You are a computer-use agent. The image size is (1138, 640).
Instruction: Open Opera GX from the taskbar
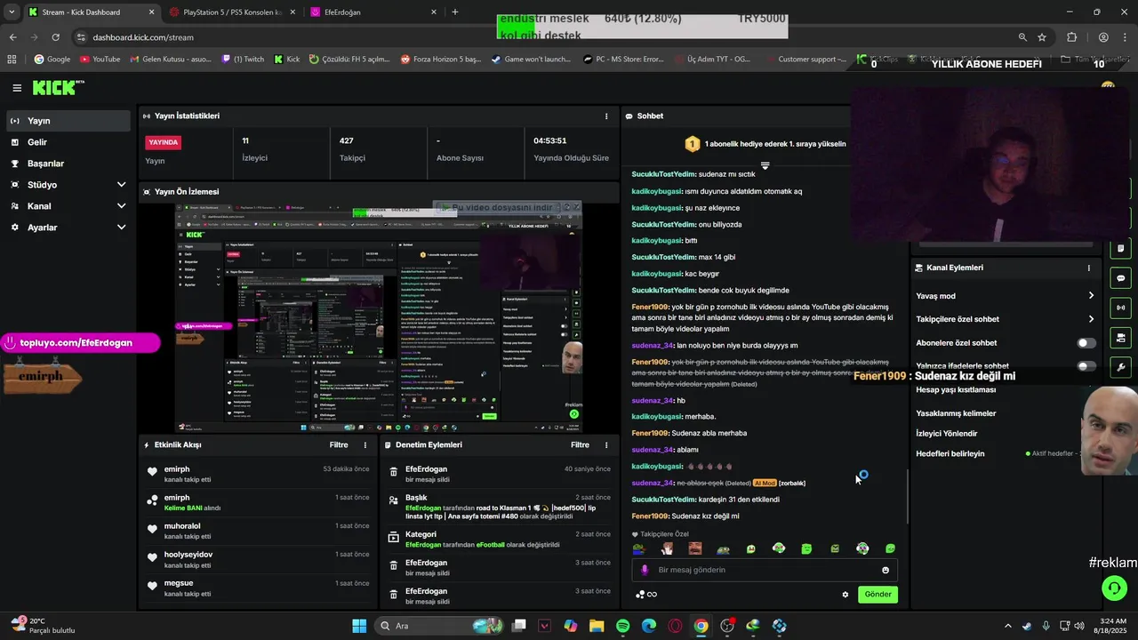pos(675,626)
